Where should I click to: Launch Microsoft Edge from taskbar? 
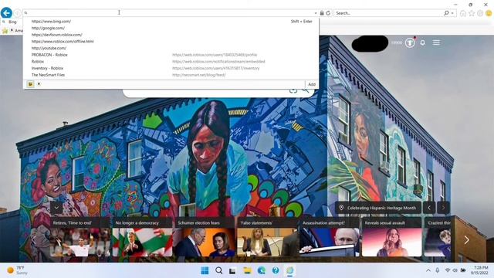(262, 270)
